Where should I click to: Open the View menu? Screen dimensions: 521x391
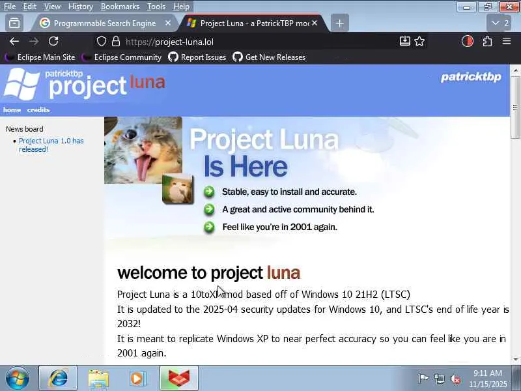[53, 7]
